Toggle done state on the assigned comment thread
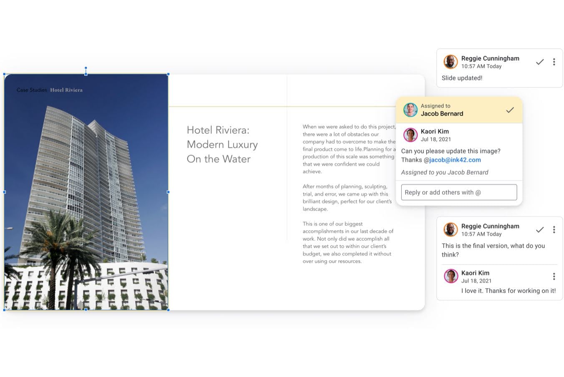This screenshot has width=564, height=377. (510, 110)
